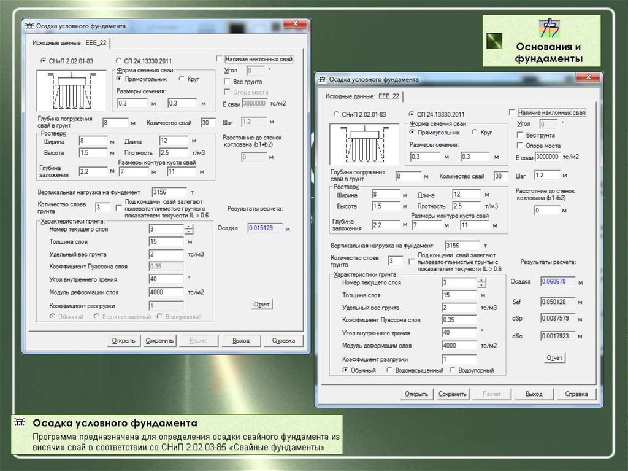Viewport: 628px width, 471px height.
Task: Select СП 24.13330.2011 radio in left window
Action: point(118,61)
